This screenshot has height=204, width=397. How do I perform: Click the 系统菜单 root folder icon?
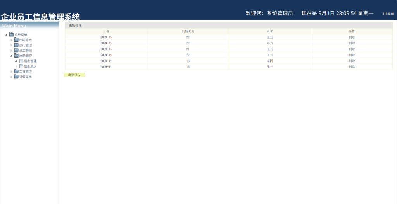[x=11, y=35]
